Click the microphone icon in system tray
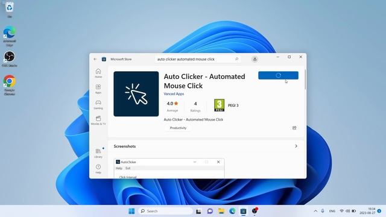Image resolution: width=386 pixels, height=217 pixels. click(x=323, y=211)
